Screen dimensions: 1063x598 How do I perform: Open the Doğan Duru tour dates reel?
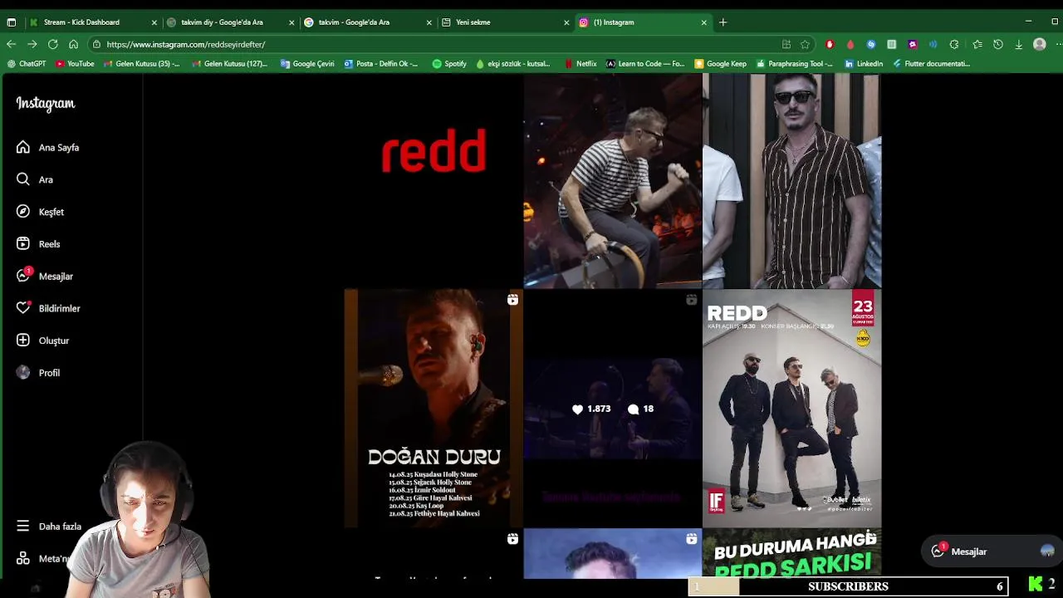coord(434,408)
